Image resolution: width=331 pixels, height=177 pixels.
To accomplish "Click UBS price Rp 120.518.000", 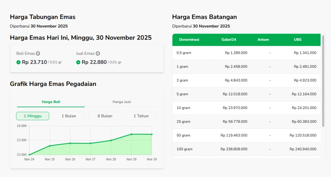I will point(303,135).
